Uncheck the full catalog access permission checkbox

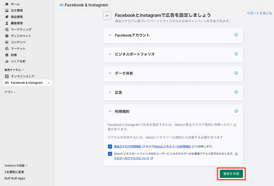(x=110, y=154)
